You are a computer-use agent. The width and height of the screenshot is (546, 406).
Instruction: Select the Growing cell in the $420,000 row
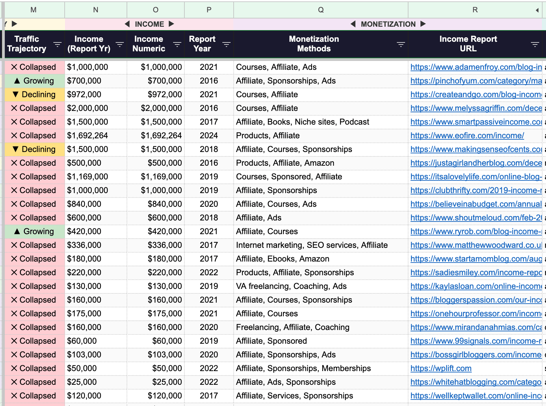coord(35,231)
